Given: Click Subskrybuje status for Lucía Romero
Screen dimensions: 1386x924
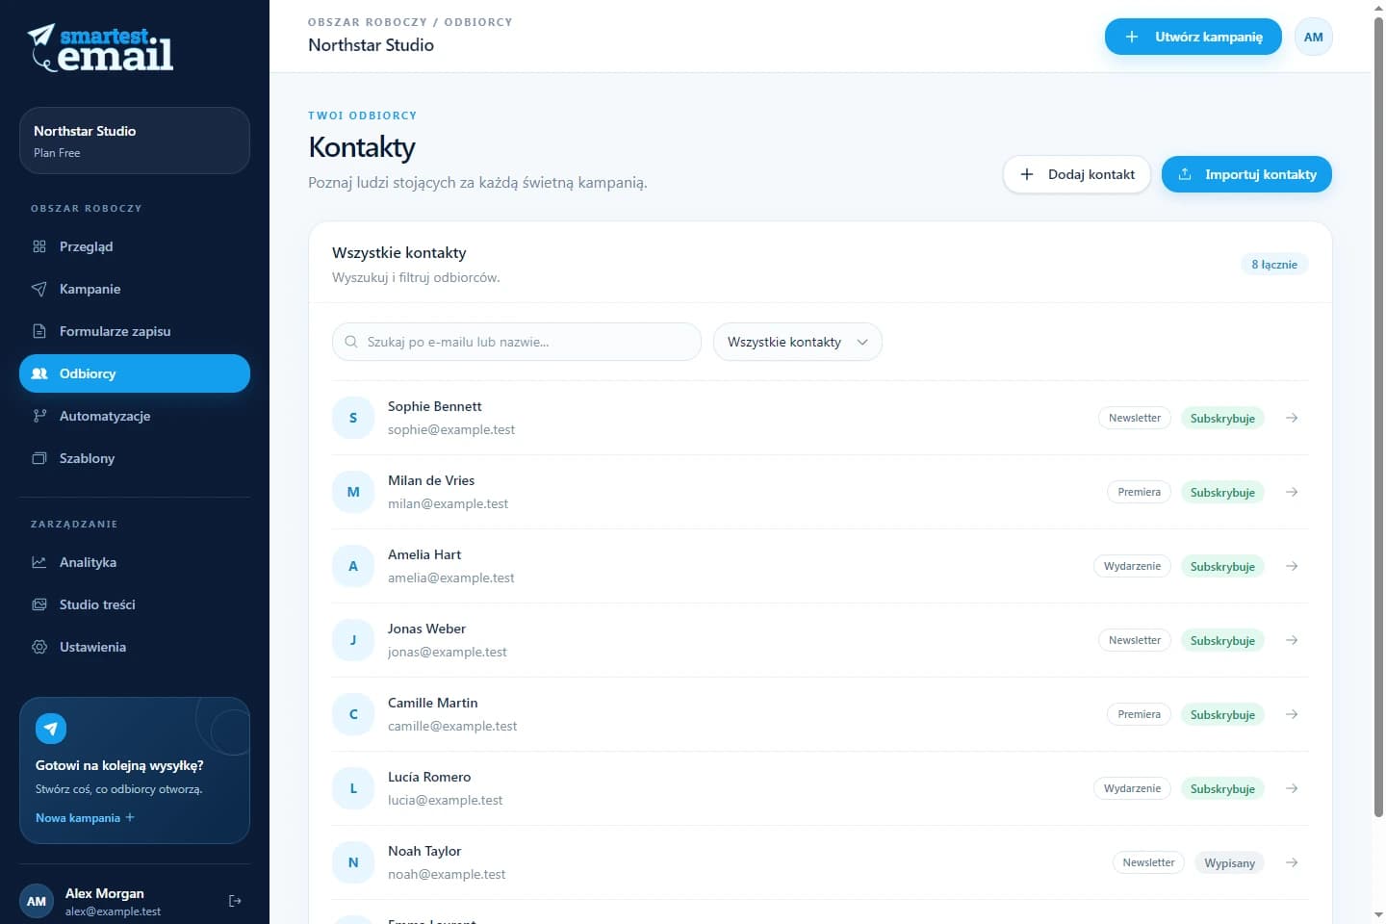Looking at the screenshot, I should tap(1222, 788).
